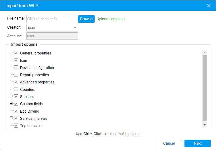Click the Browse button
Image resolution: width=216 pixels, height=150 pixels.
tap(86, 19)
